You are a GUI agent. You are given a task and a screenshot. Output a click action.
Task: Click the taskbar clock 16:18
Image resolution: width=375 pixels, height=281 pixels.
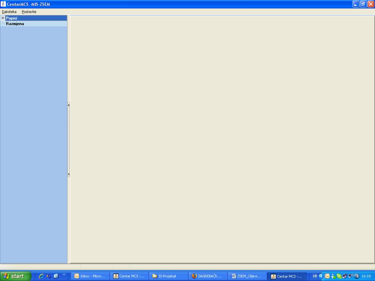[x=366, y=276]
